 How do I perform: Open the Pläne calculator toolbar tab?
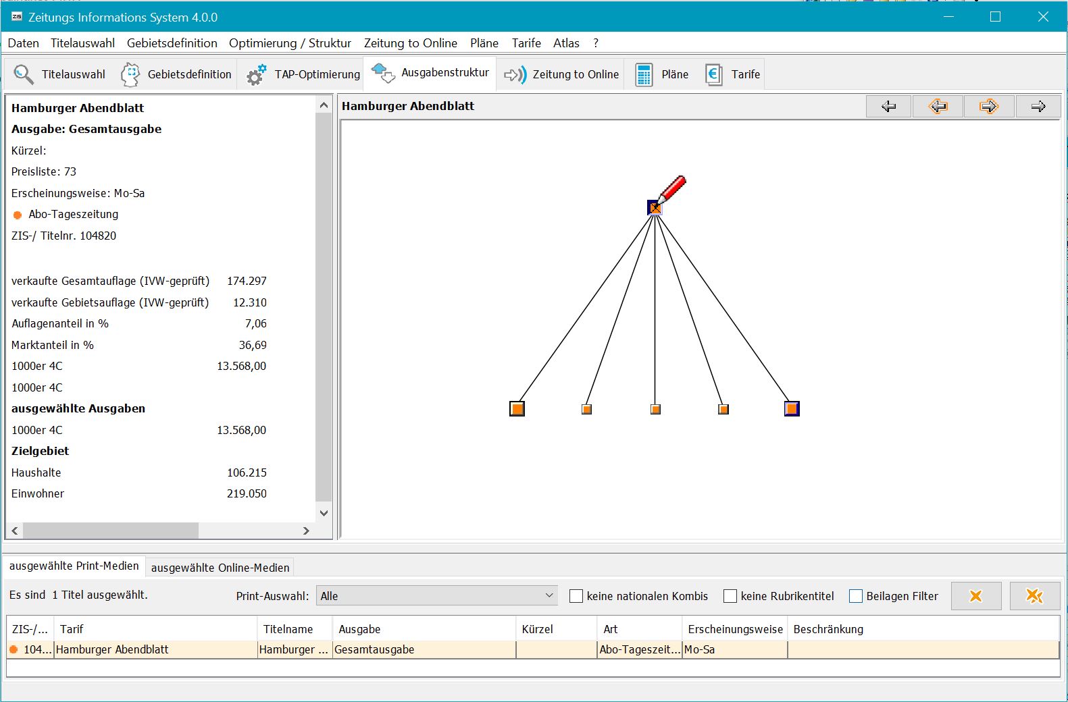[x=661, y=74]
